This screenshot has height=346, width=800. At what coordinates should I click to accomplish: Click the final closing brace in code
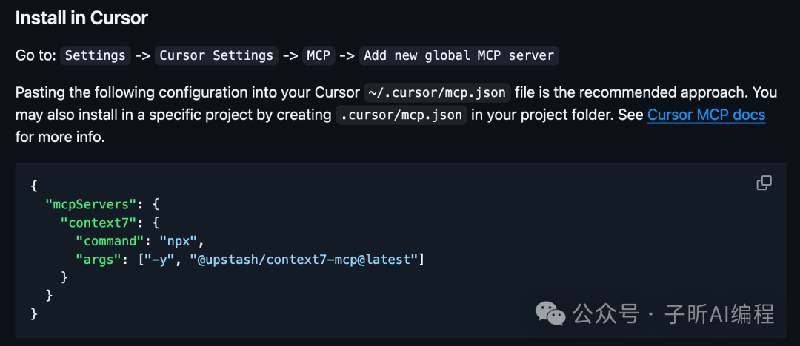point(34,313)
